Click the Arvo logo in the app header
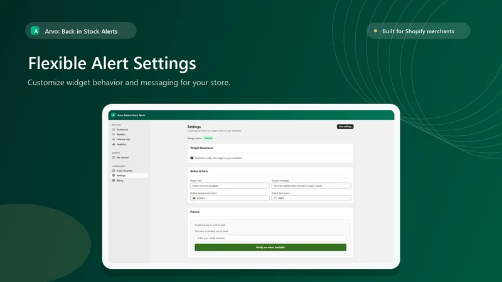 click(114, 115)
